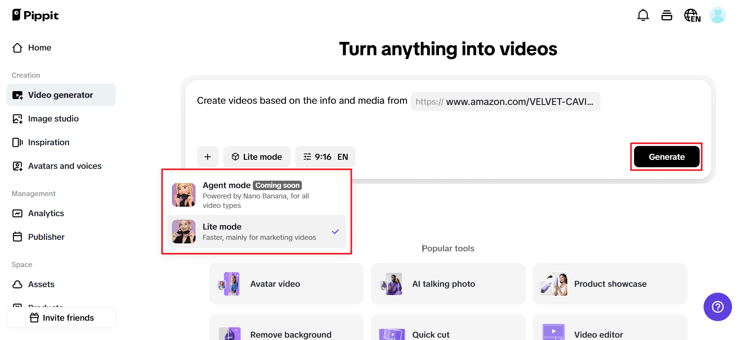This screenshot has width=751, height=340.
Task: Open the language globe EN icon
Action: (x=692, y=16)
